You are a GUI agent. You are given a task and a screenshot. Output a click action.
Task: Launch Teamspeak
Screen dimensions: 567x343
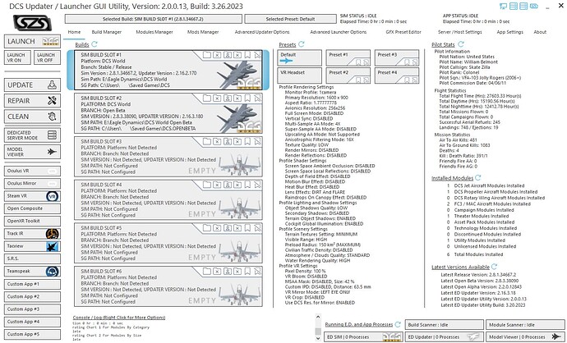[x=32, y=271]
